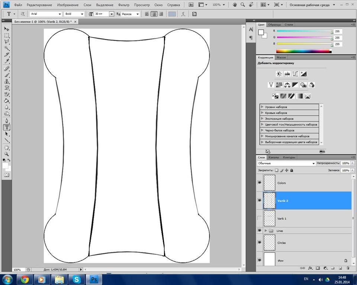Expand the Кривые наборов preset
The width and height of the screenshot is (357, 285).
click(x=263, y=112)
